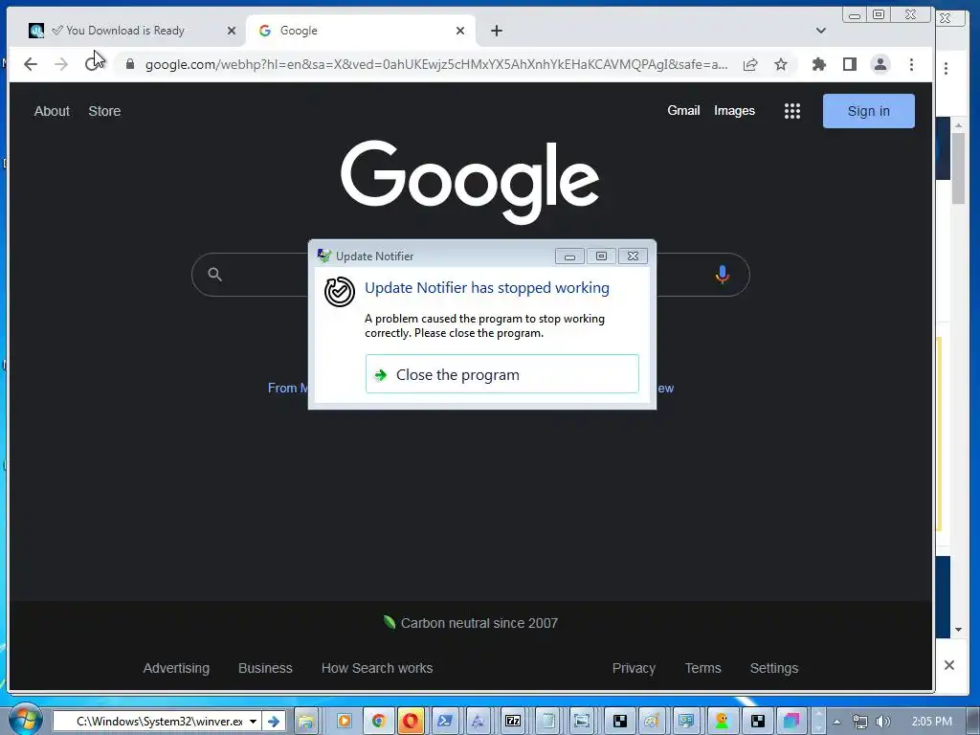Image resolution: width=980 pixels, height=735 pixels.
Task: Open the Settings footer menu
Action: click(x=773, y=668)
